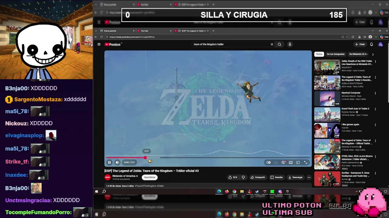Viewport: 389px width, 218px height.
Task: Reload the page with the refresh icon
Action: pos(102,37)
